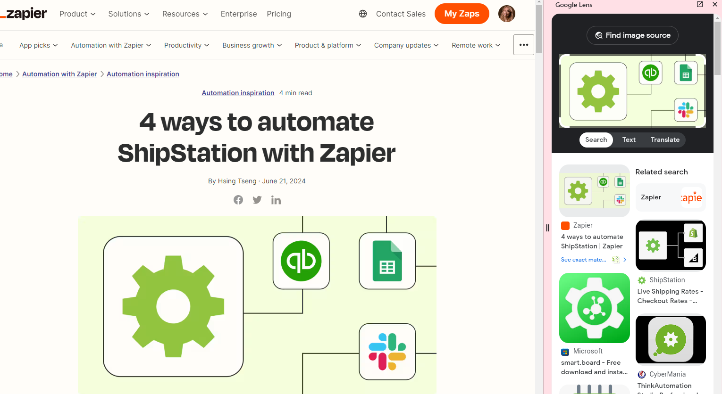Open CyberMania ThinkAutomation result thumbnail
The height and width of the screenshot is (394, 722).
click(671, 340)
